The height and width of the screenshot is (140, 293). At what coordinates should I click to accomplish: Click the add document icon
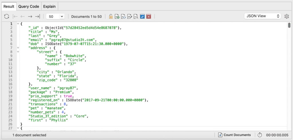tap(117, 17)
